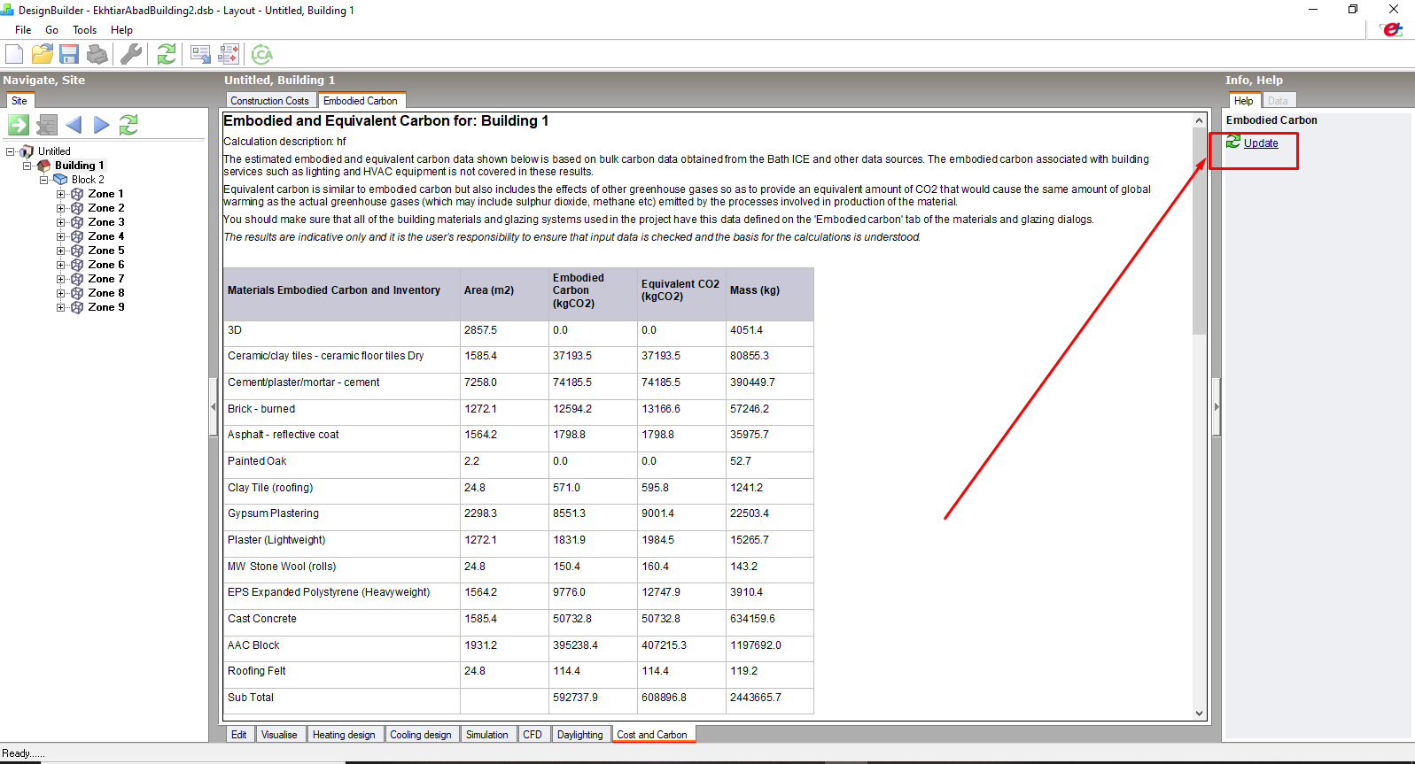
Task: Collapse the Untitled site tree node
Action: click(11, 151)
